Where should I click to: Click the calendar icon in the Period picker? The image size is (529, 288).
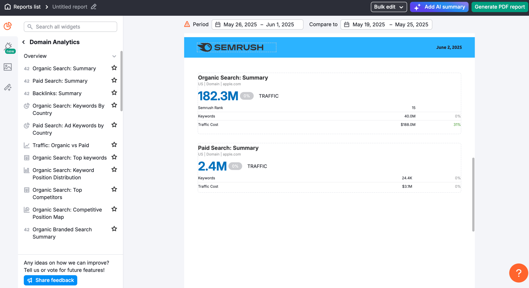point(217,24)
